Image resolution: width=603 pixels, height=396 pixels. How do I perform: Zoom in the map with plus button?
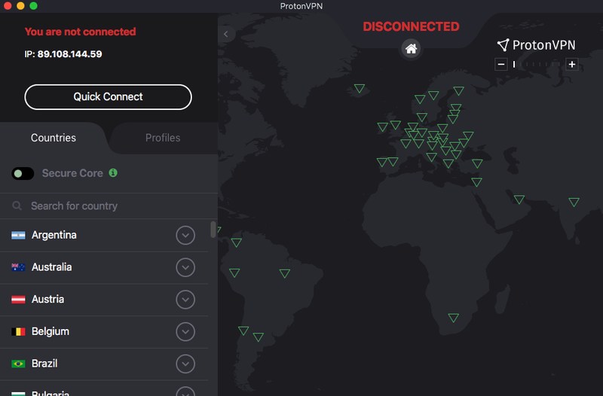pos(572,64)
